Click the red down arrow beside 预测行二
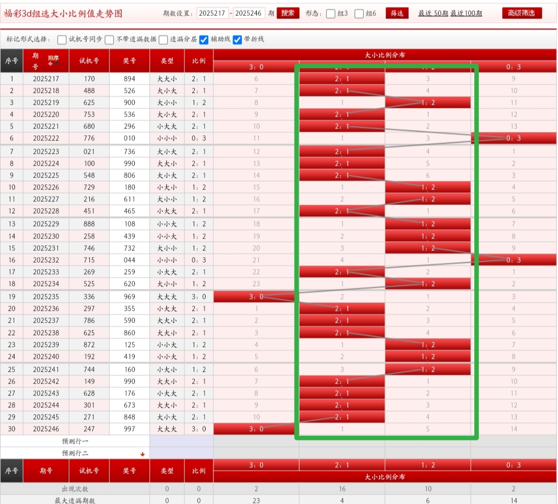 (x=143, y=454)
